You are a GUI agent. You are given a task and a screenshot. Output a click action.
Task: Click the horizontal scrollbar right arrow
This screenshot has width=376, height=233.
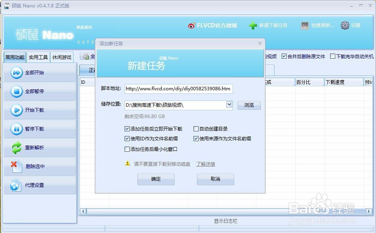click(369, 211)
